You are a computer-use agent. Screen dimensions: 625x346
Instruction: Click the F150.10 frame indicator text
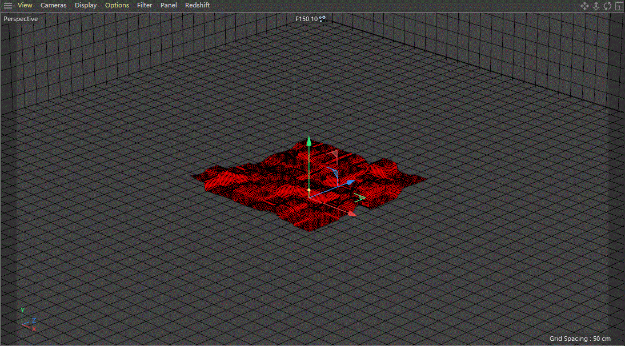[307, 19]
